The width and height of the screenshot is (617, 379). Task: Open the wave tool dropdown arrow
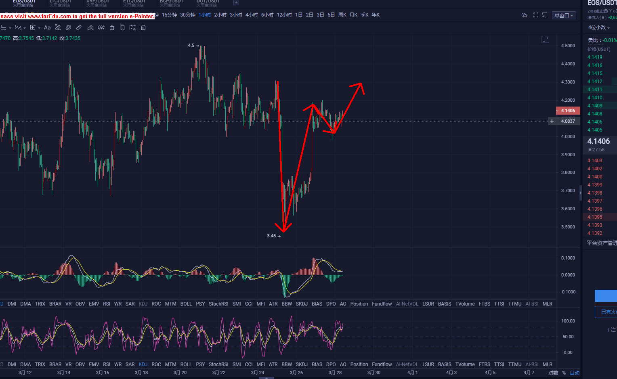coord(25,28)
